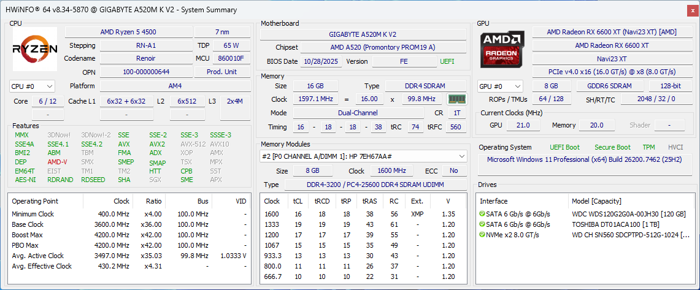The width and height of the screenshot is (700, 290).
Task: Click the Secure Boot status label
Action: click(612, 147)
